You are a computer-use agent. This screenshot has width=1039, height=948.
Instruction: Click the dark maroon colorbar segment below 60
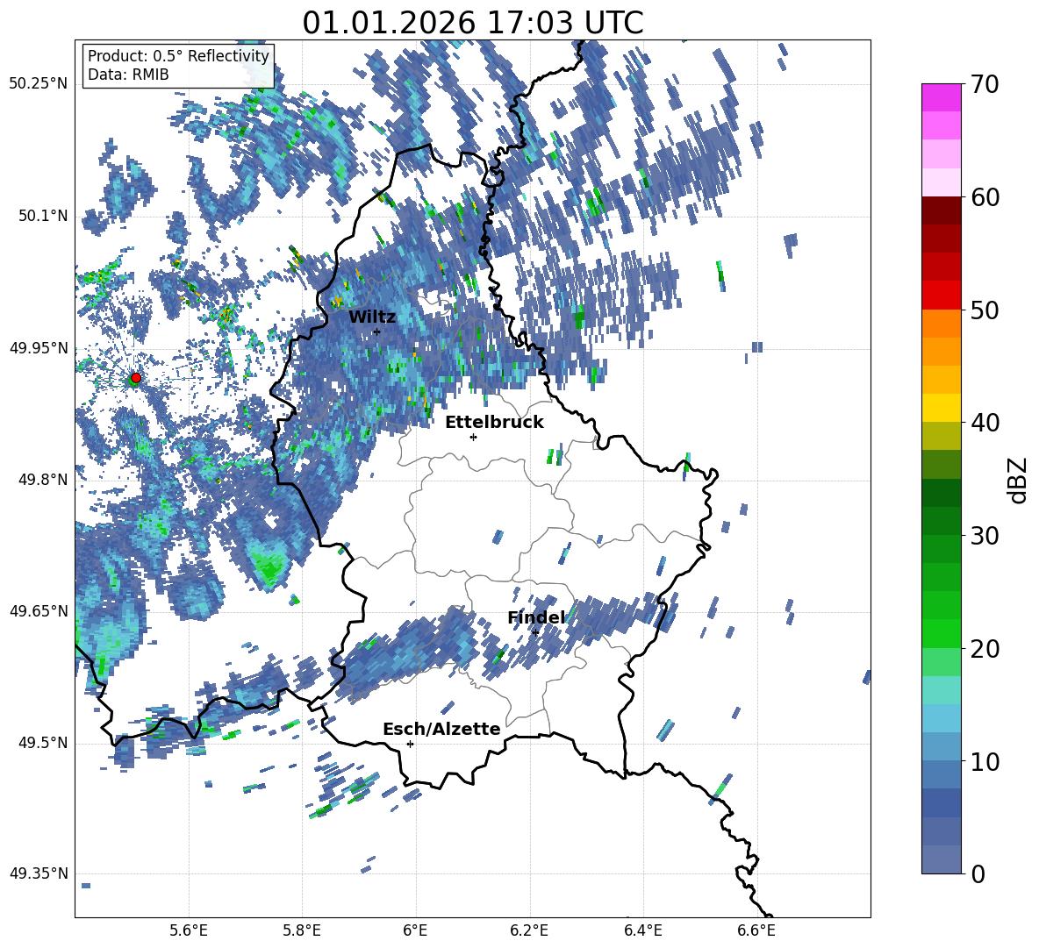click(x=941, y=210)
